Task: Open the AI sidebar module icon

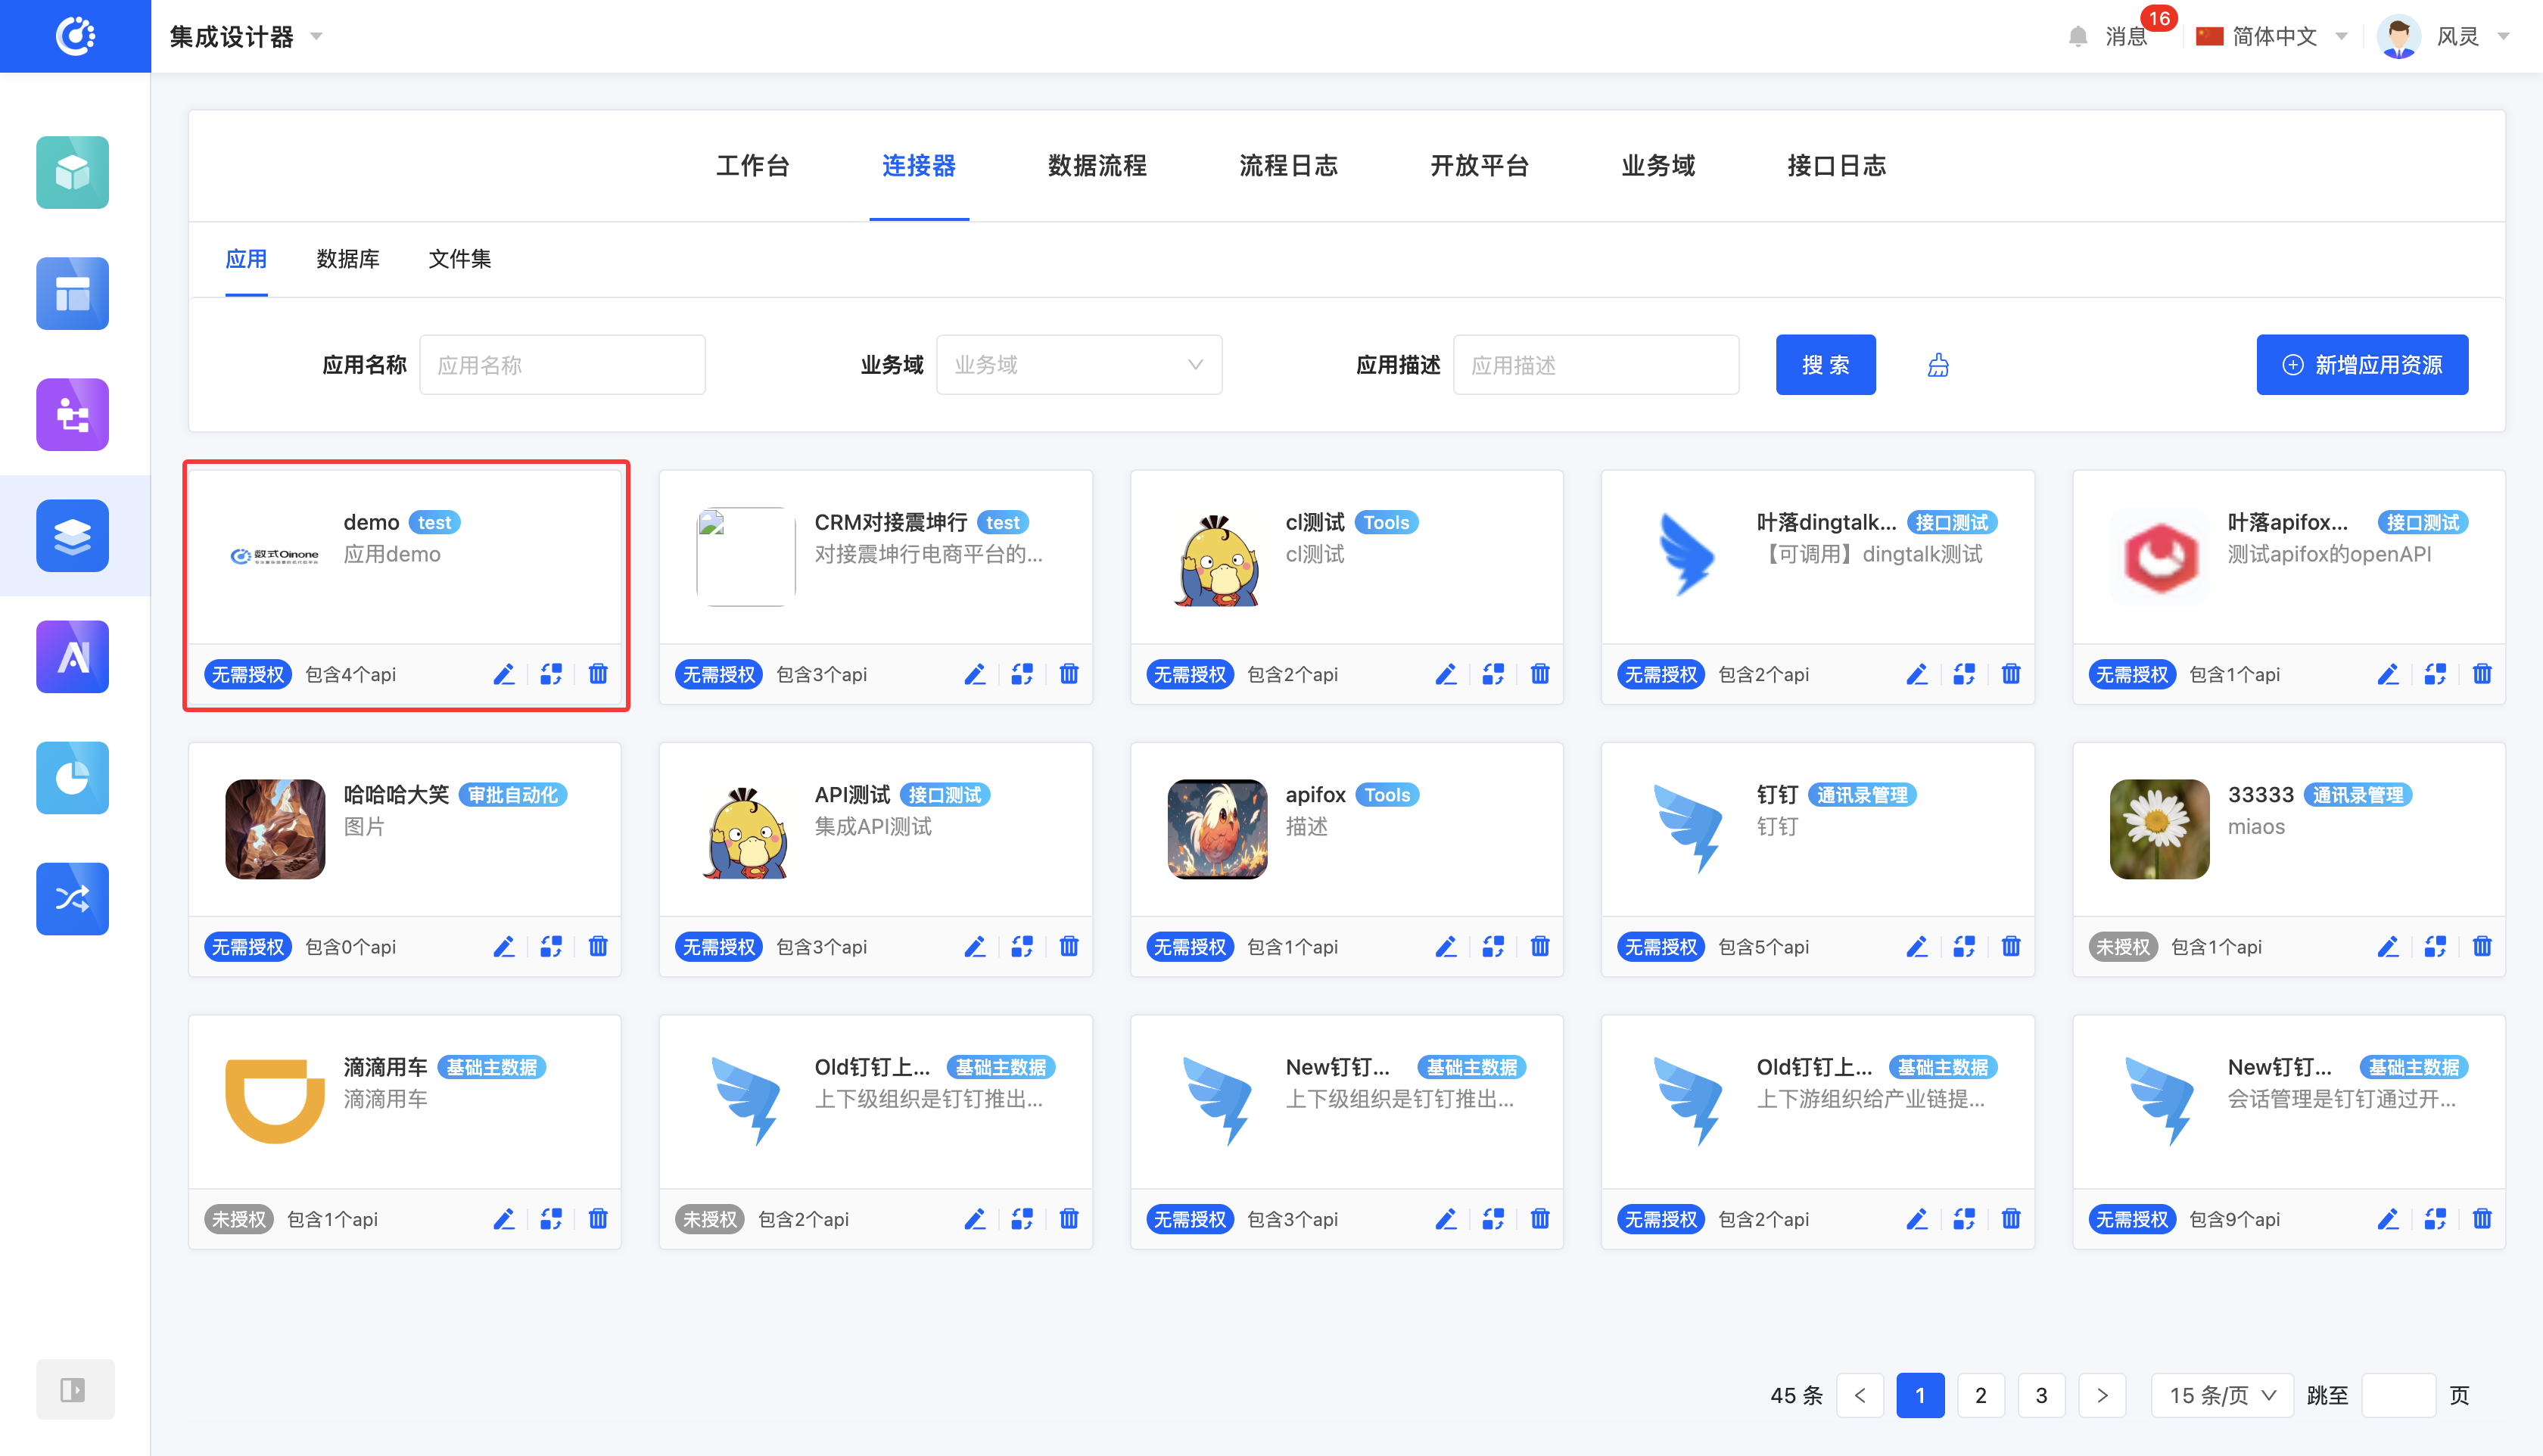Action: [x=72, y=657]
